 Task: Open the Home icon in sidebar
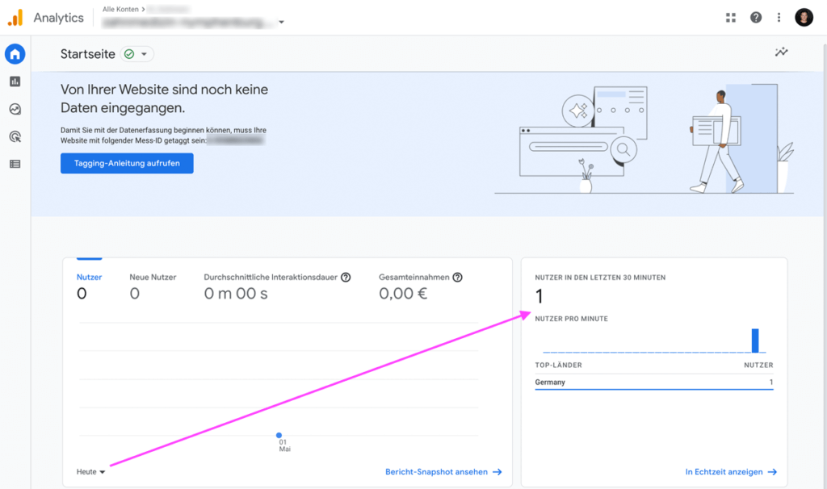pyautogui.click(x=15, y=54)
